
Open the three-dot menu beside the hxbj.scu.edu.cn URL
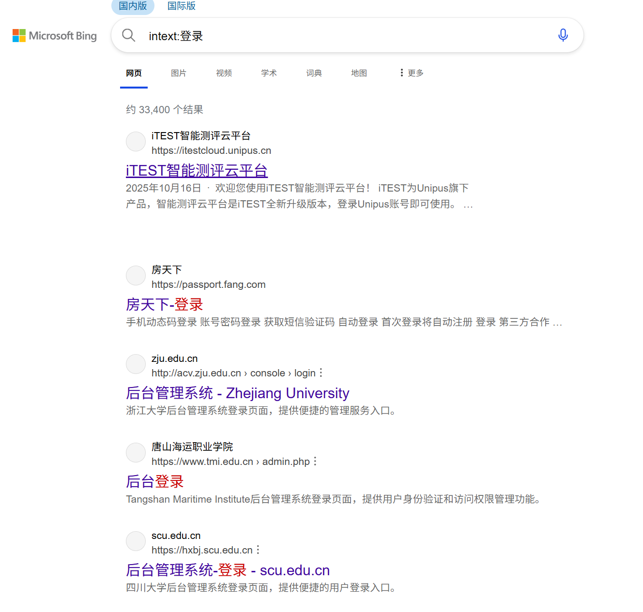click(258, 550)
